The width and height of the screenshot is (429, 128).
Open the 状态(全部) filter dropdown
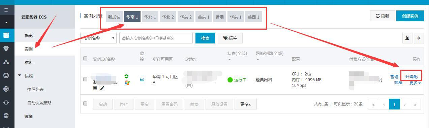pyautogui.click(x=237, y=56)
